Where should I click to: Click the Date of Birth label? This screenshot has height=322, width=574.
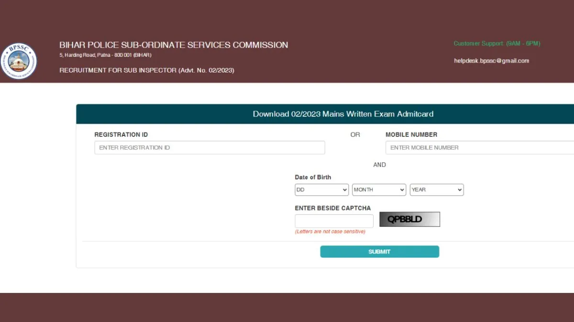tap(313, 177)
